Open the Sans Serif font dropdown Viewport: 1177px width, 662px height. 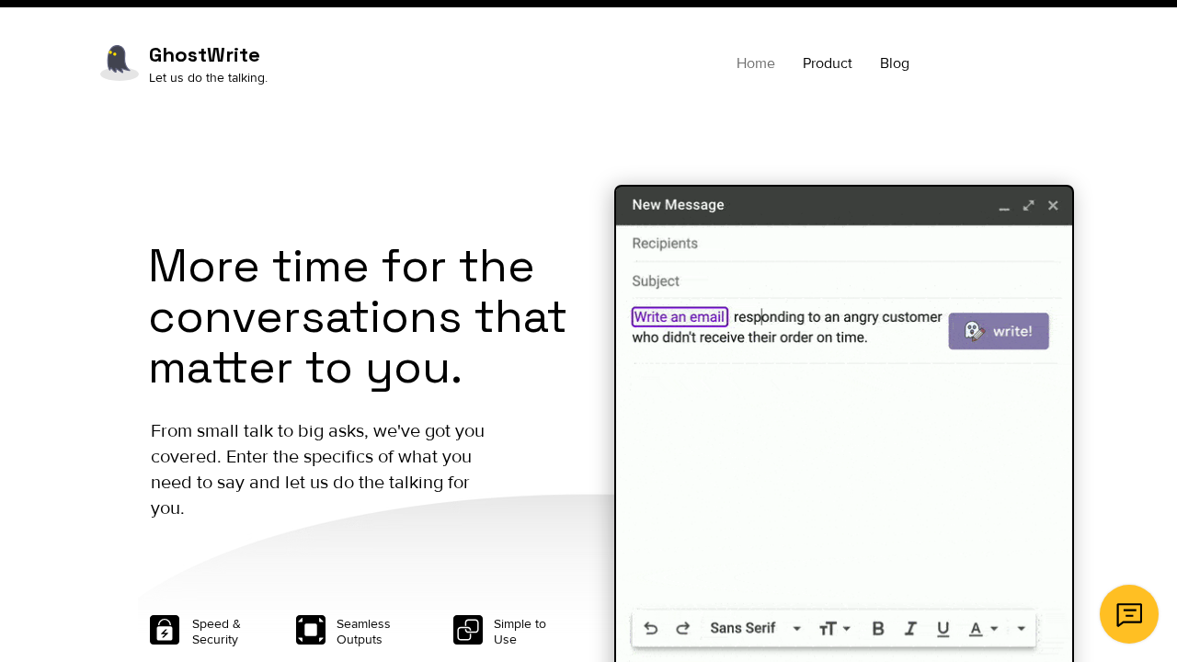tap(752, 628)
